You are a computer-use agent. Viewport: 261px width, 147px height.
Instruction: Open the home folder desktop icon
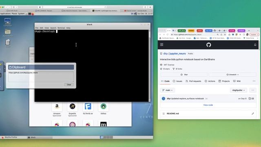point(8,33)
